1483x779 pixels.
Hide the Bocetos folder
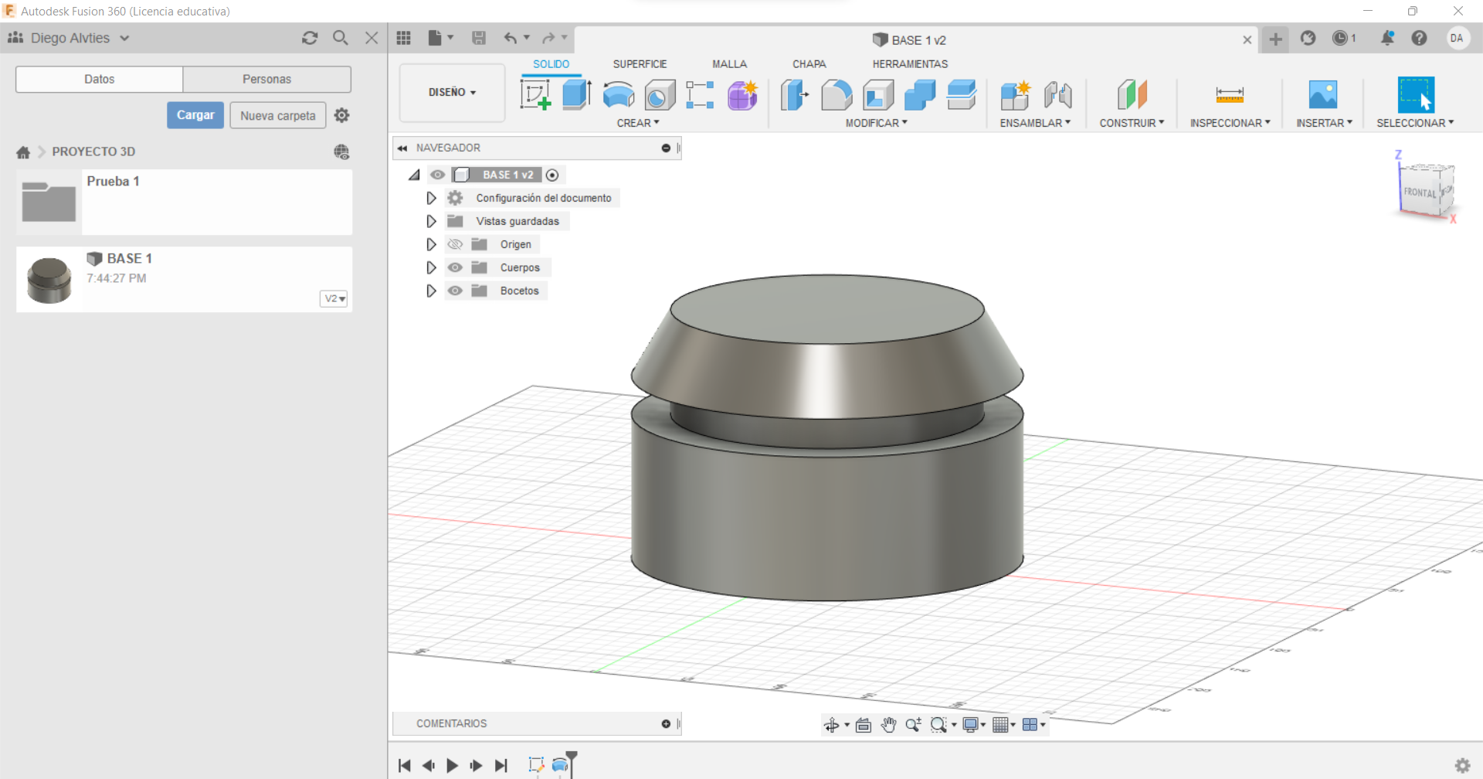point(456,291)
